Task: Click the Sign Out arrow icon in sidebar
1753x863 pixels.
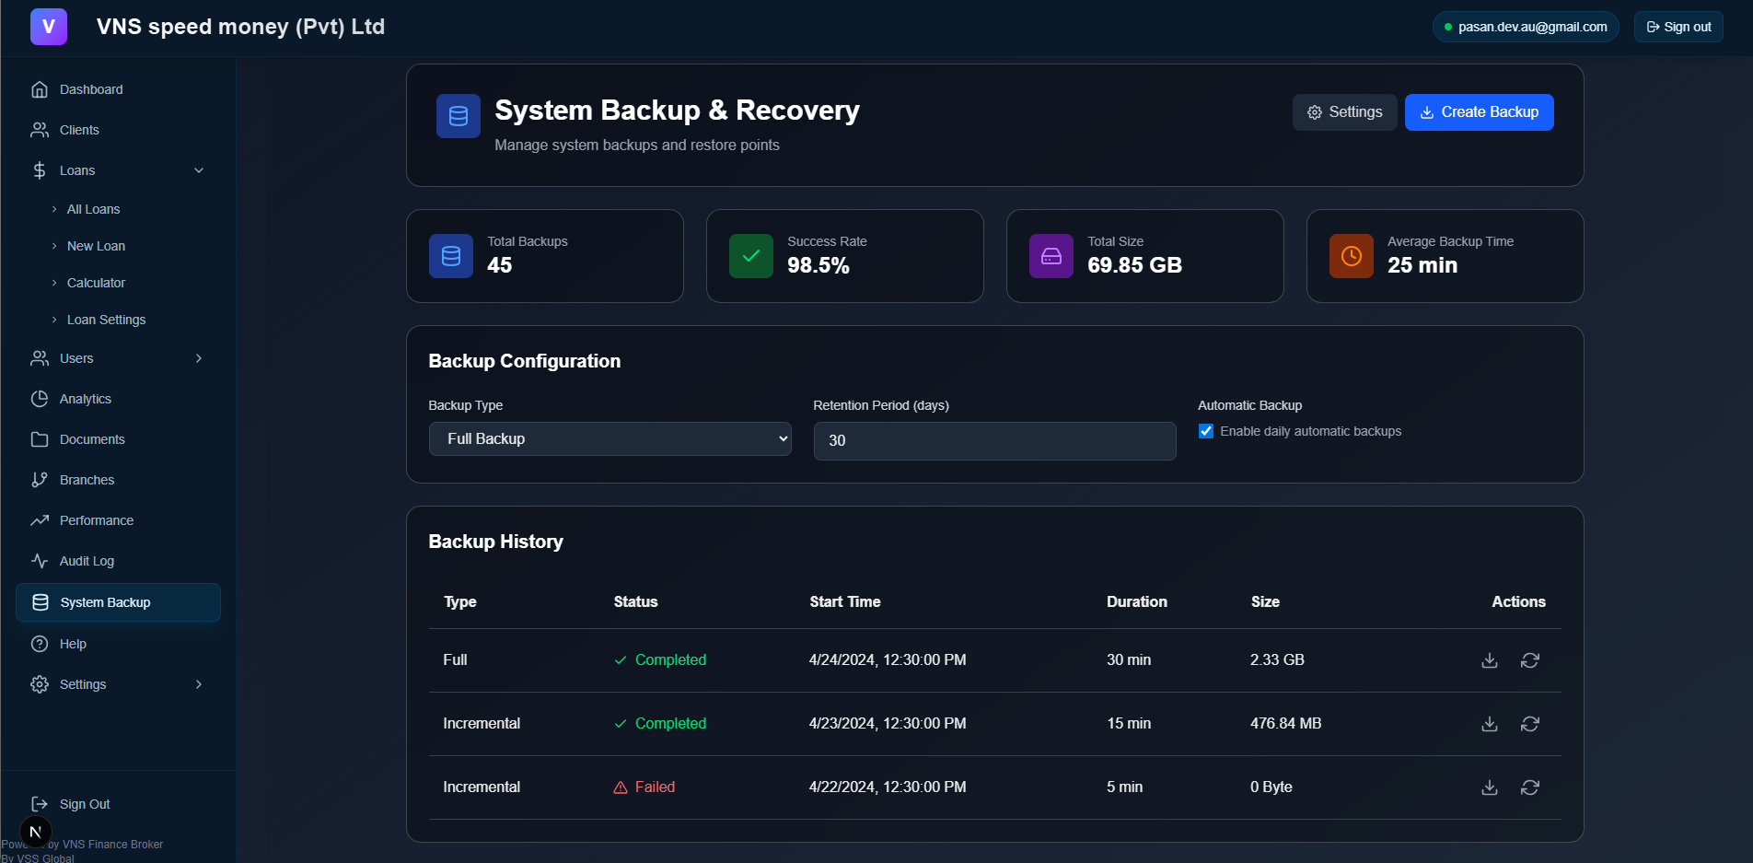Action: (x=40, y=804)
